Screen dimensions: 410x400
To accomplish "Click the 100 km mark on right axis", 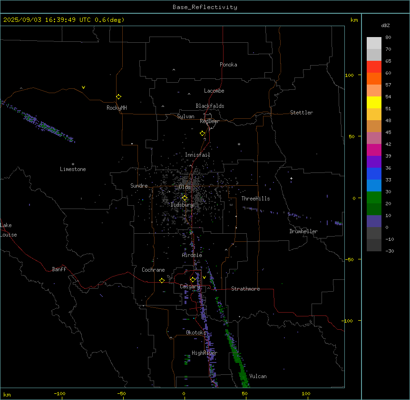I will click(349, 75).
